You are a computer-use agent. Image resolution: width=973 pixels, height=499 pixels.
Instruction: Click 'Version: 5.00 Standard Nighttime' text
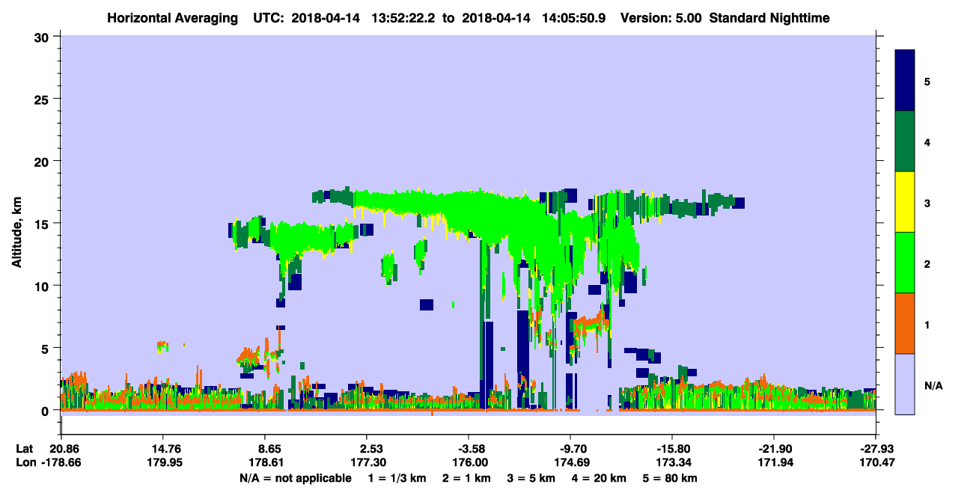(x=725, y=17)
